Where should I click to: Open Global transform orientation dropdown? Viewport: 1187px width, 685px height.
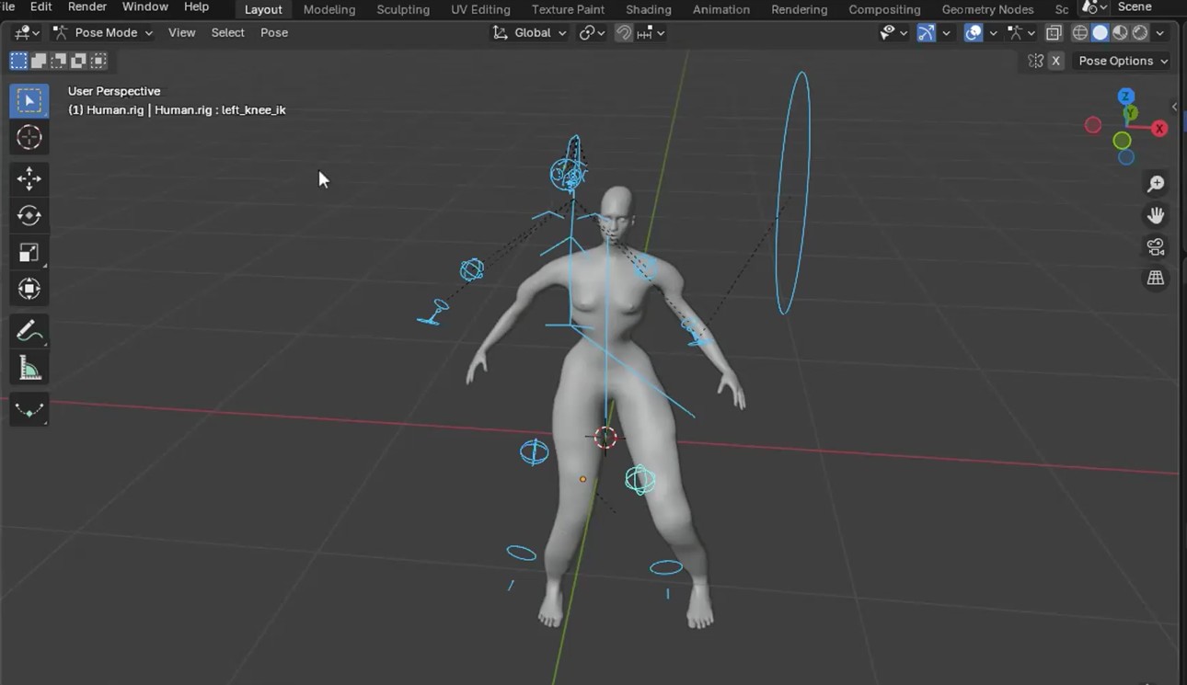pos(530,33)
